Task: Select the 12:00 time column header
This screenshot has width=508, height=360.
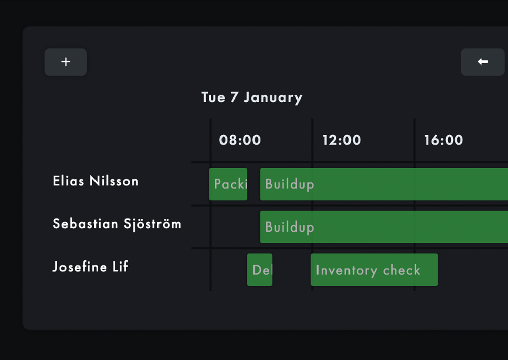Action: coord(341,140)
